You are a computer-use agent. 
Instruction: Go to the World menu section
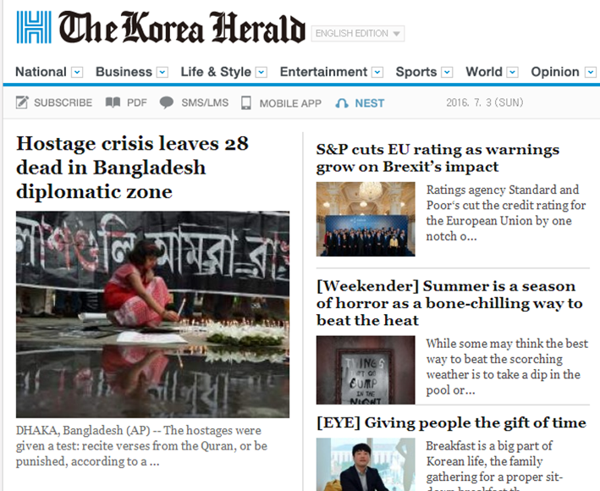pyautogui.click(x=484, y=72)
